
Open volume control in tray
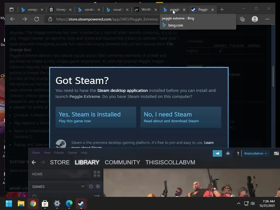coord(252,203)
